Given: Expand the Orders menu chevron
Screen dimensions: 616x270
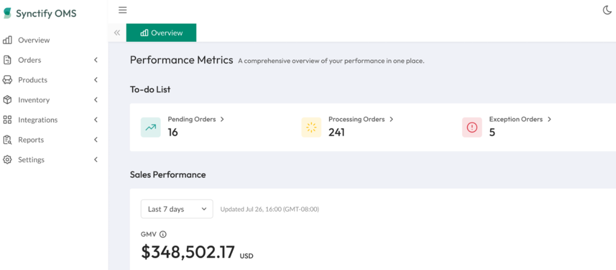Looking at the screenshot, I should tap(96, 60).
